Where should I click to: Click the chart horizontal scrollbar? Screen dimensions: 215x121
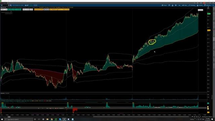(x=141, y=117)
